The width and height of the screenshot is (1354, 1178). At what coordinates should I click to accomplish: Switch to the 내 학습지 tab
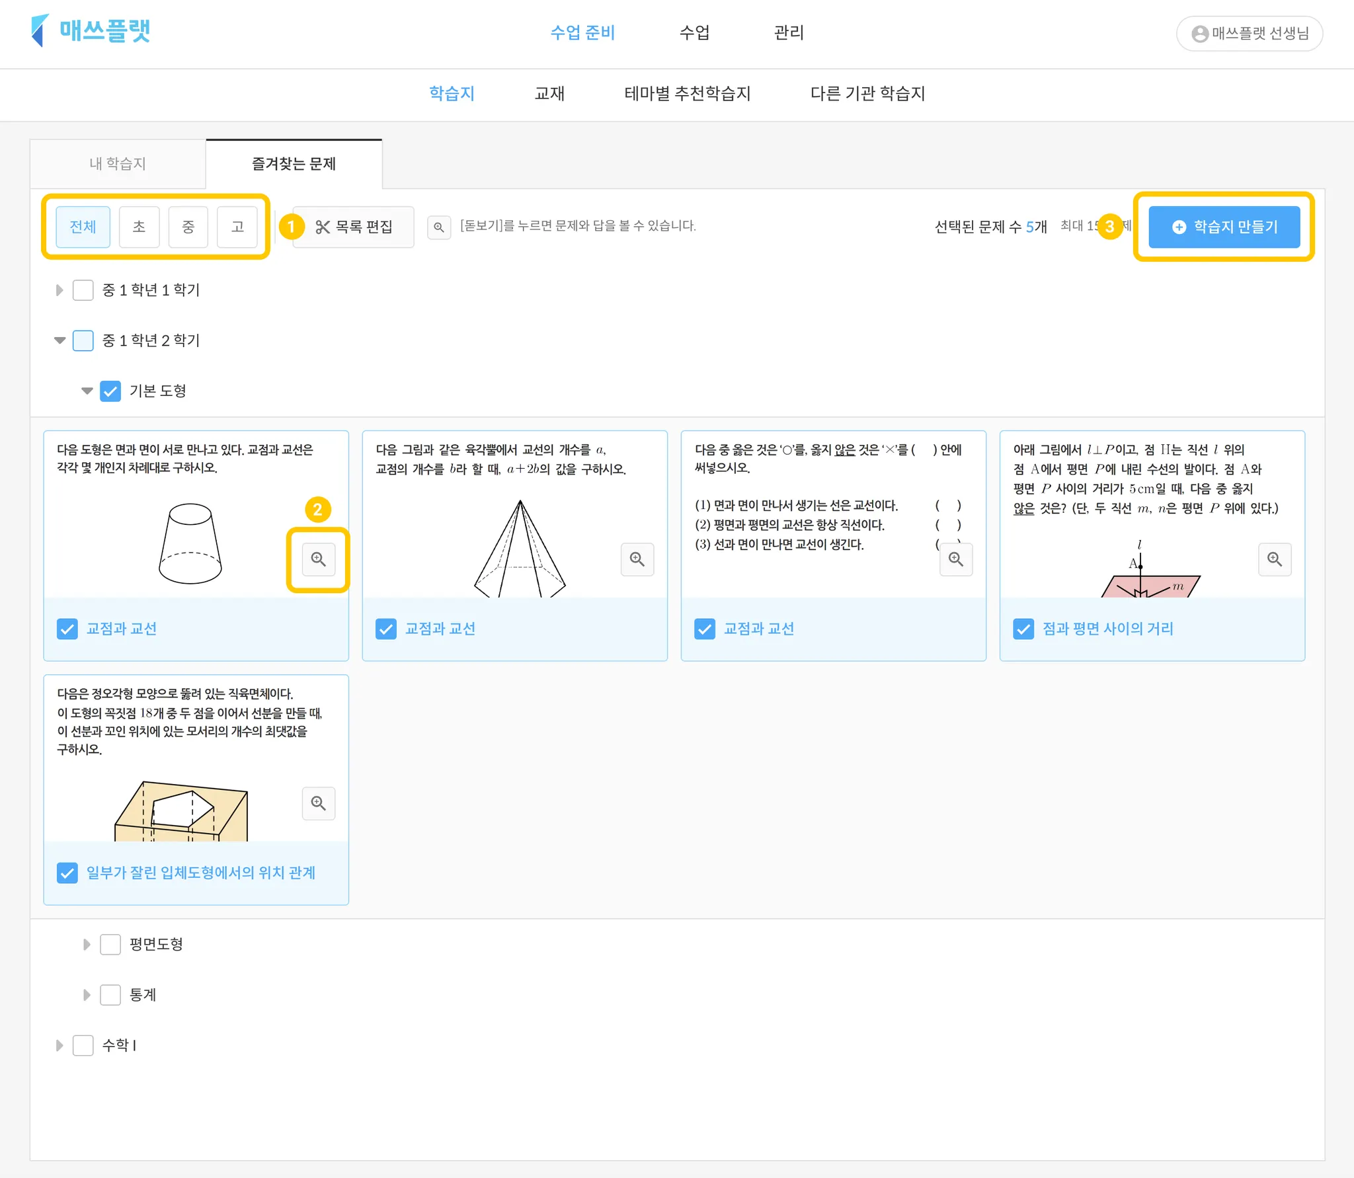pos(118,163)
